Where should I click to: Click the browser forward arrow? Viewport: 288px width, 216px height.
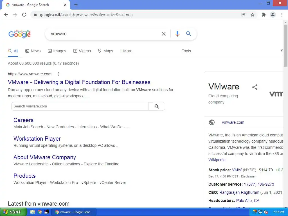tap(15, 15)
